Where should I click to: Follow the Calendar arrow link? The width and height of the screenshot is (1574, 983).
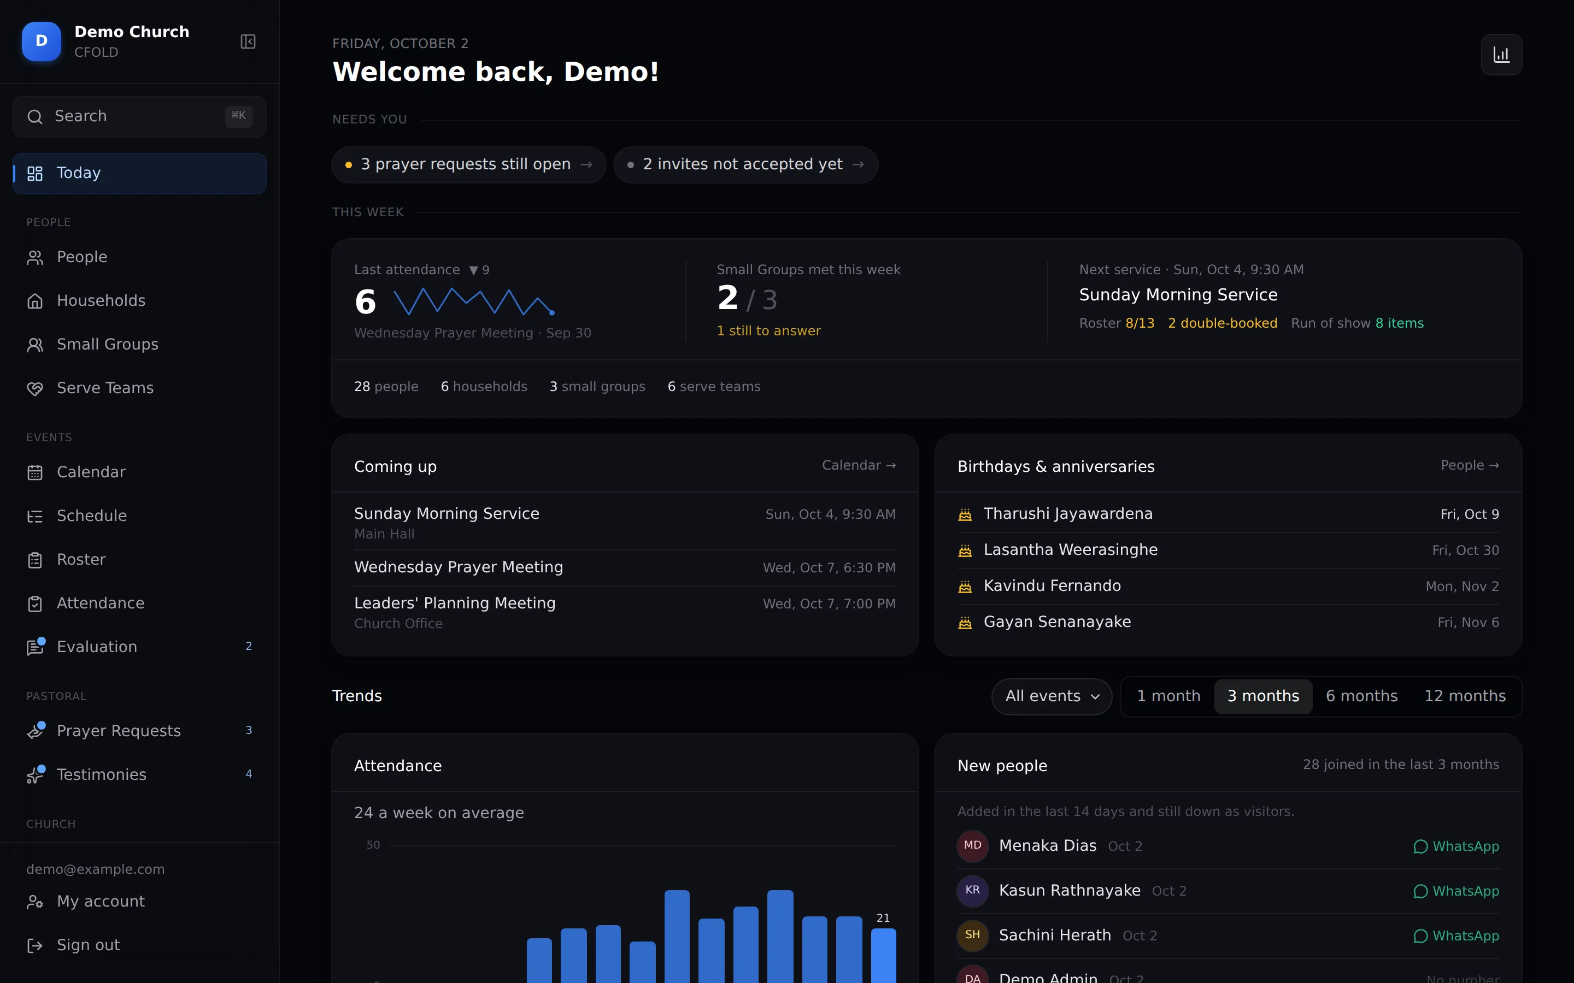[x=859, y=465]
